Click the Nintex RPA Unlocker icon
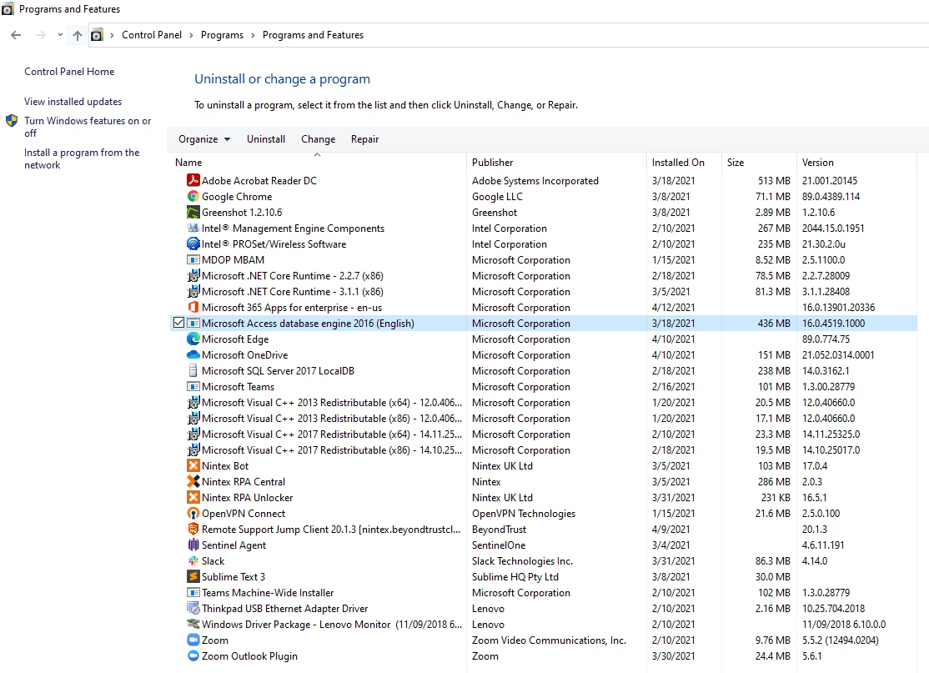 (193, 498)
